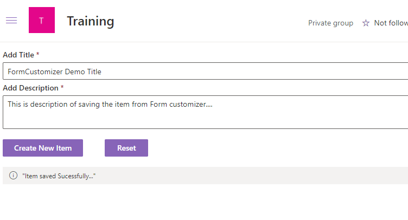Click the Add Description field label
The image size is (408, 220).
pos(30,88)
